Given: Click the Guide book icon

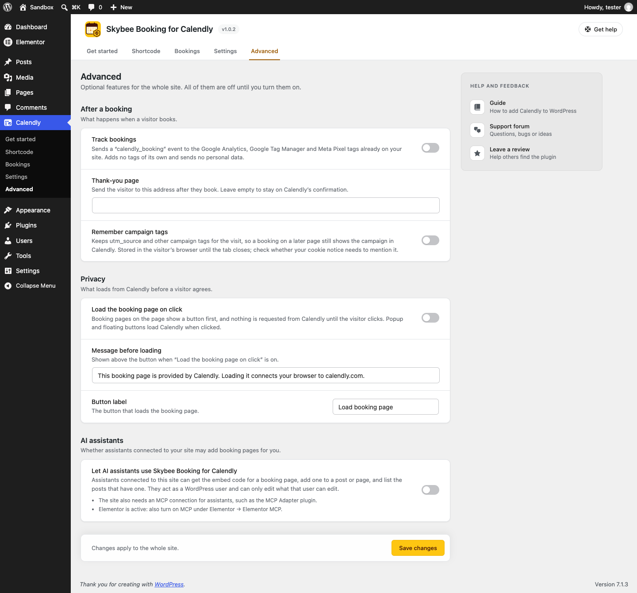Looking at the screenshot, I should pyautogui.click(x=477, y=107).
